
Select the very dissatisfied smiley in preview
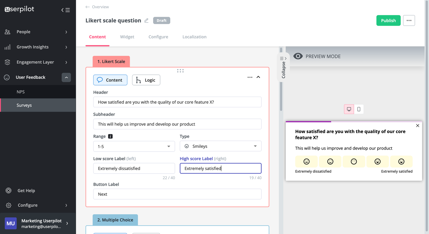[306, 161]
